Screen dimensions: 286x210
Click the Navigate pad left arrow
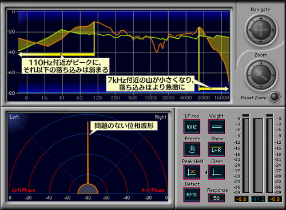pos(249,30)
